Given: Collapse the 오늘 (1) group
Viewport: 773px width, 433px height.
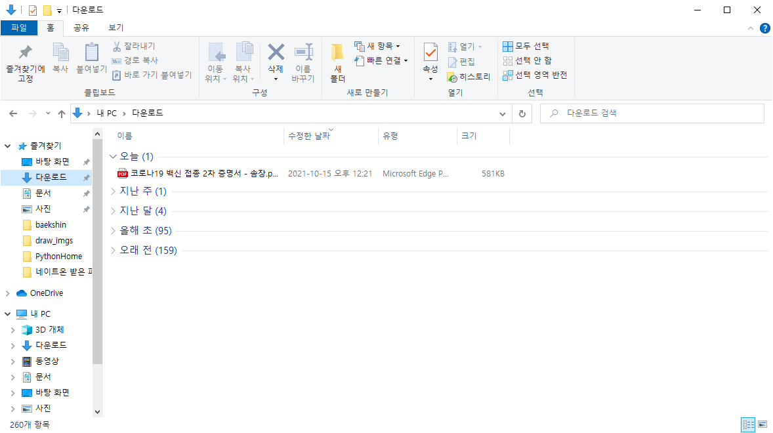Looking at the screenshot, I should [x=113, y=157].
